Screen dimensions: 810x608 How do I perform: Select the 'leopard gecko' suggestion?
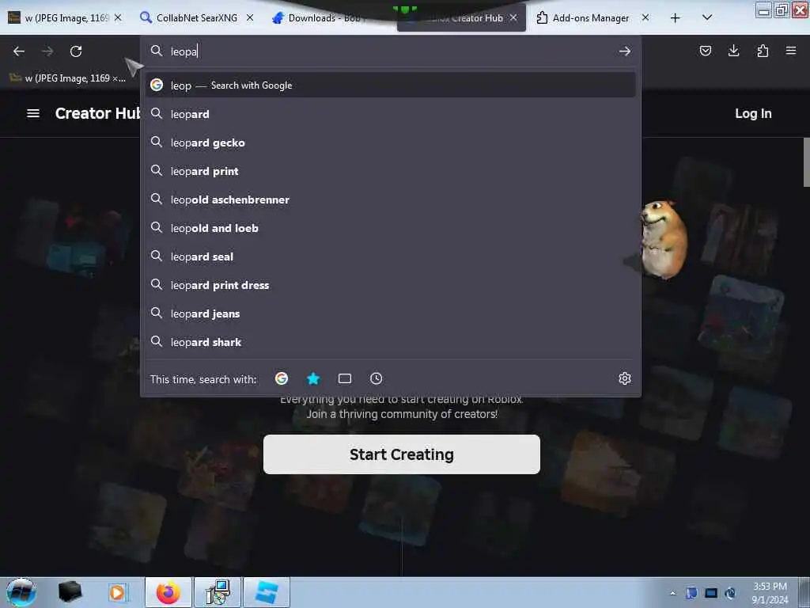(391, 142)
